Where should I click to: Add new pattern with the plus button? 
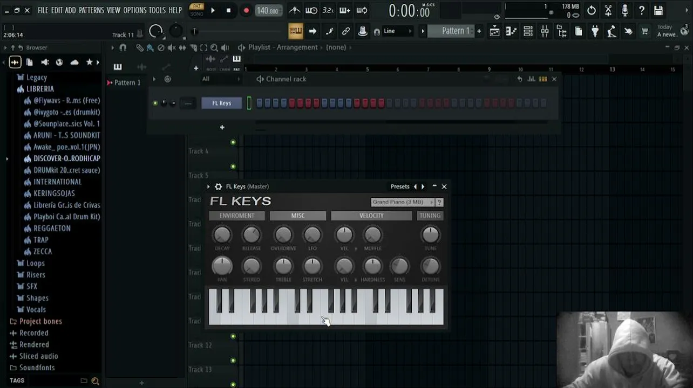[x=479, y=31]
